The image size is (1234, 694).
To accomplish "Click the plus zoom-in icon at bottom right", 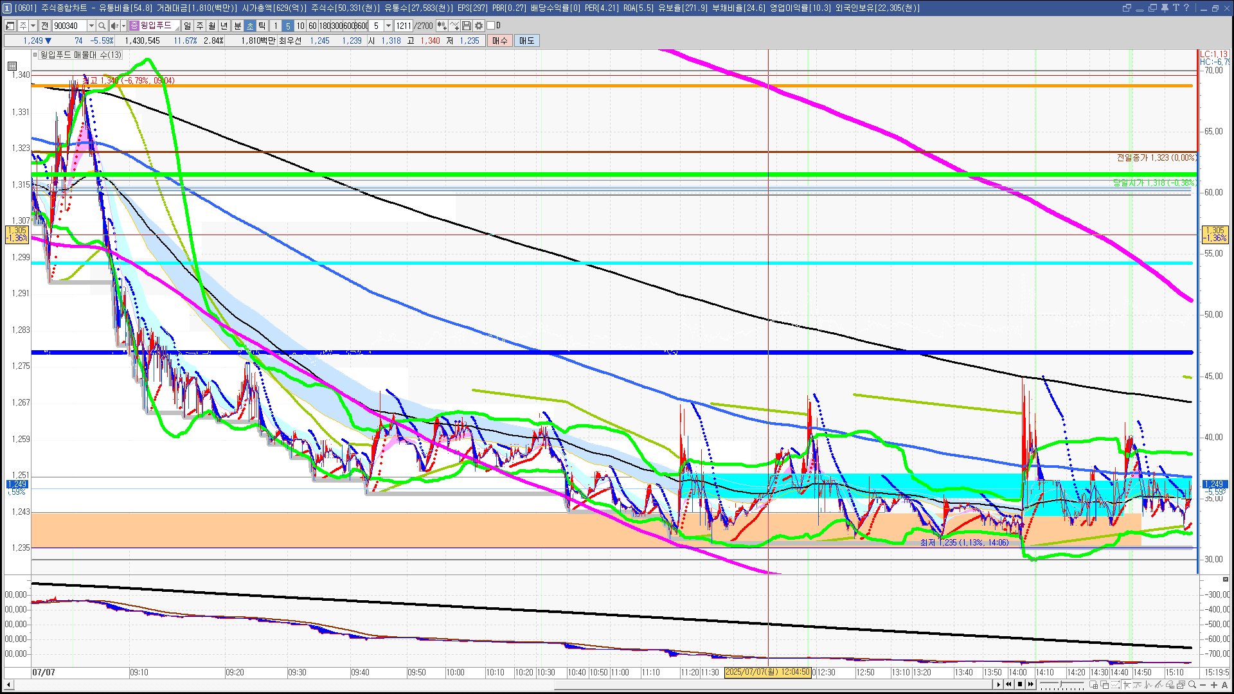I will click(1214, 684).
